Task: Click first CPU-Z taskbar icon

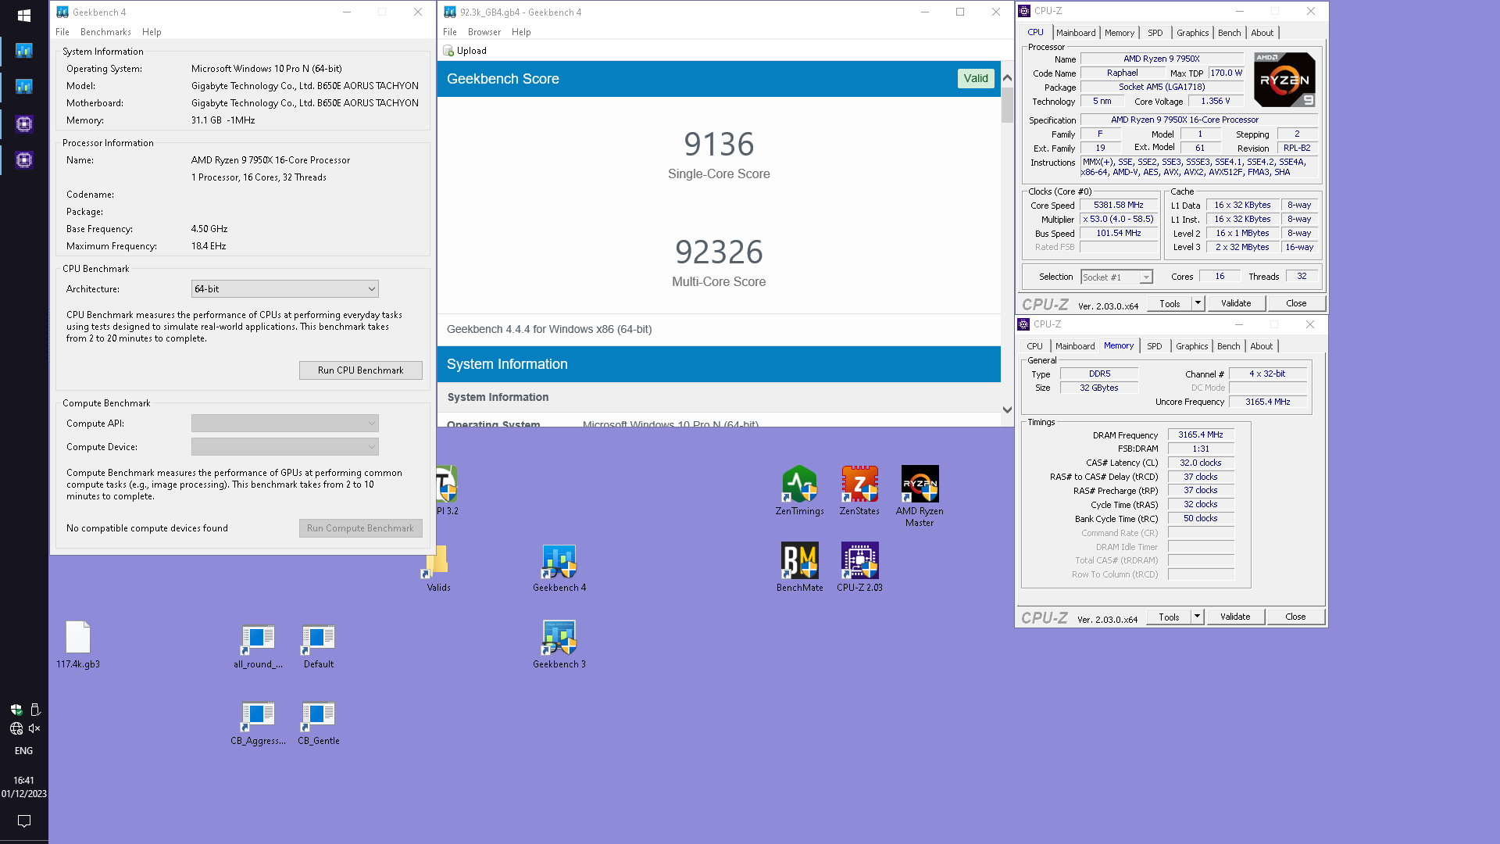Action: point(24,123)
